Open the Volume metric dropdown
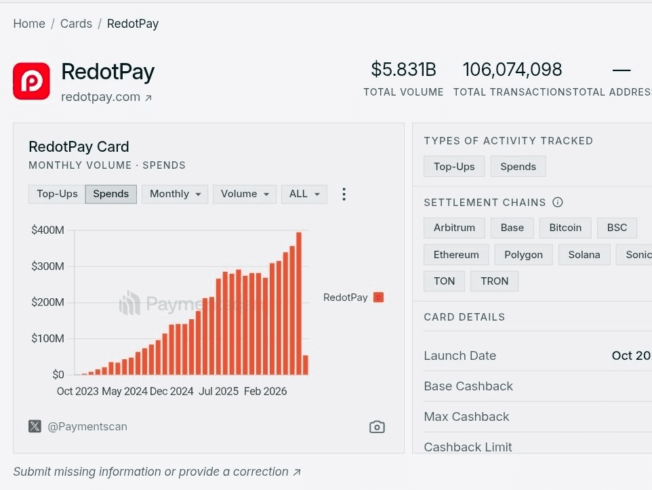The image size is (652, 490). (x=245, y=195)
